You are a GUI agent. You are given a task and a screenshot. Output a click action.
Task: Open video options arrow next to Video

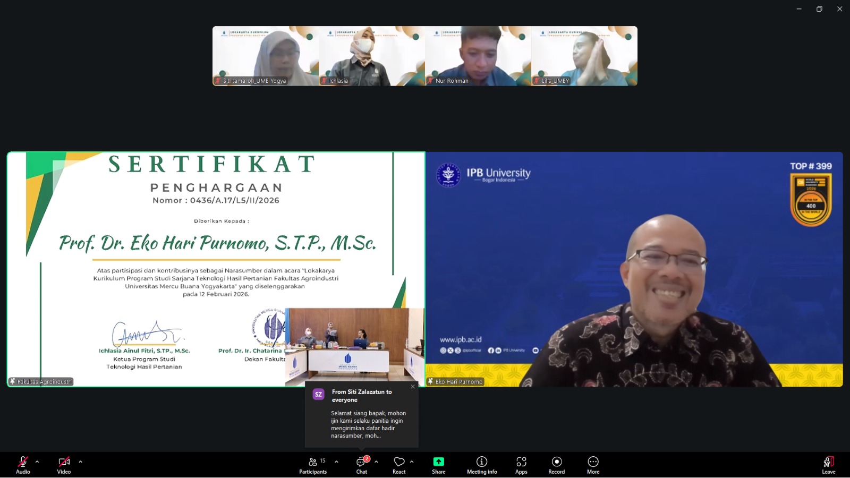(x=81, y=462)
